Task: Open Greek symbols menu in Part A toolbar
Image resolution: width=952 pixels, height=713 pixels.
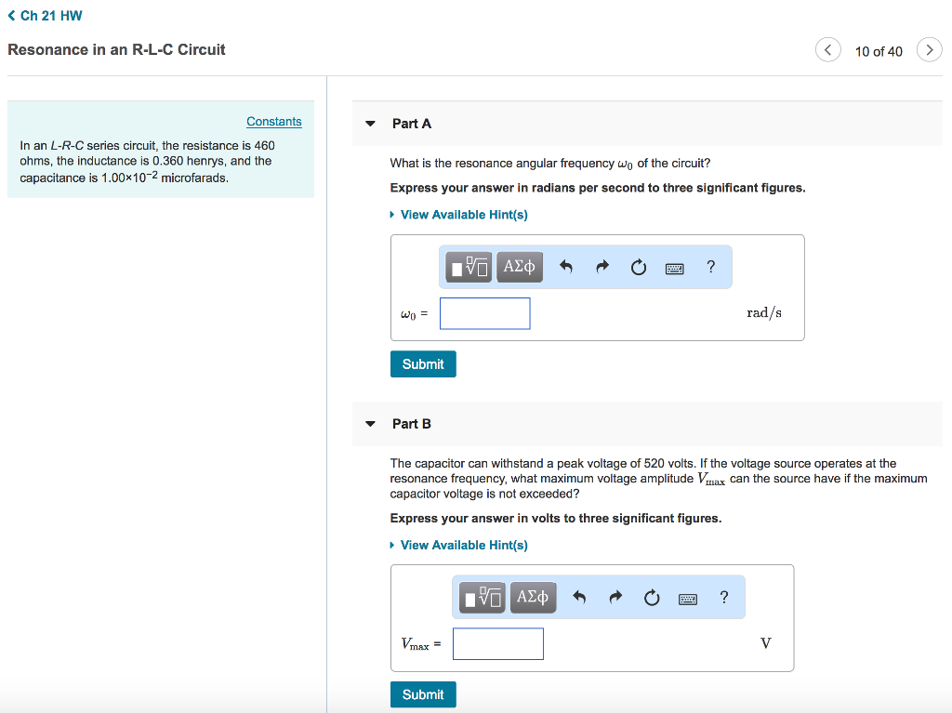Action: (519, 268)
